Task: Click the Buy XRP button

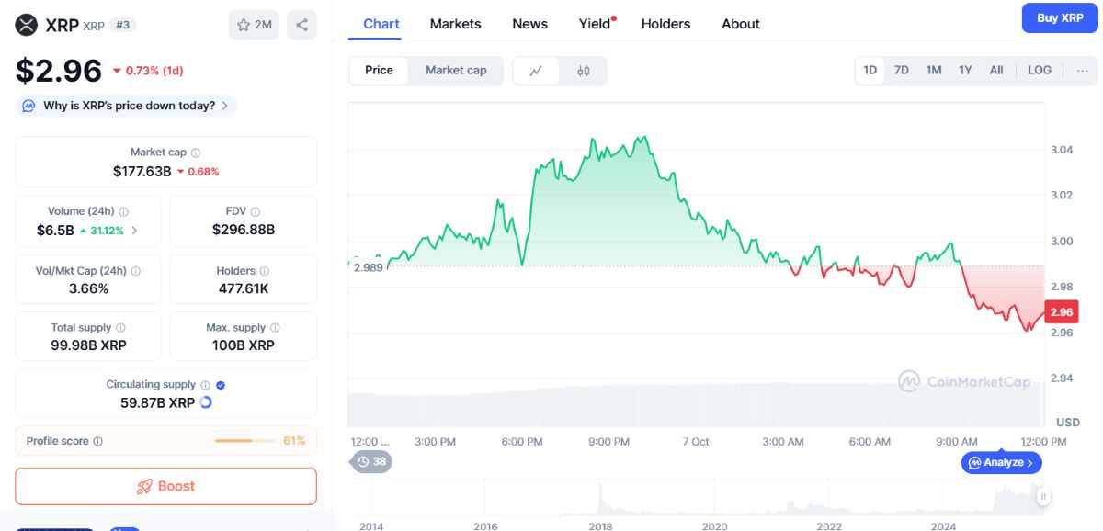Action: point(1060,17)
